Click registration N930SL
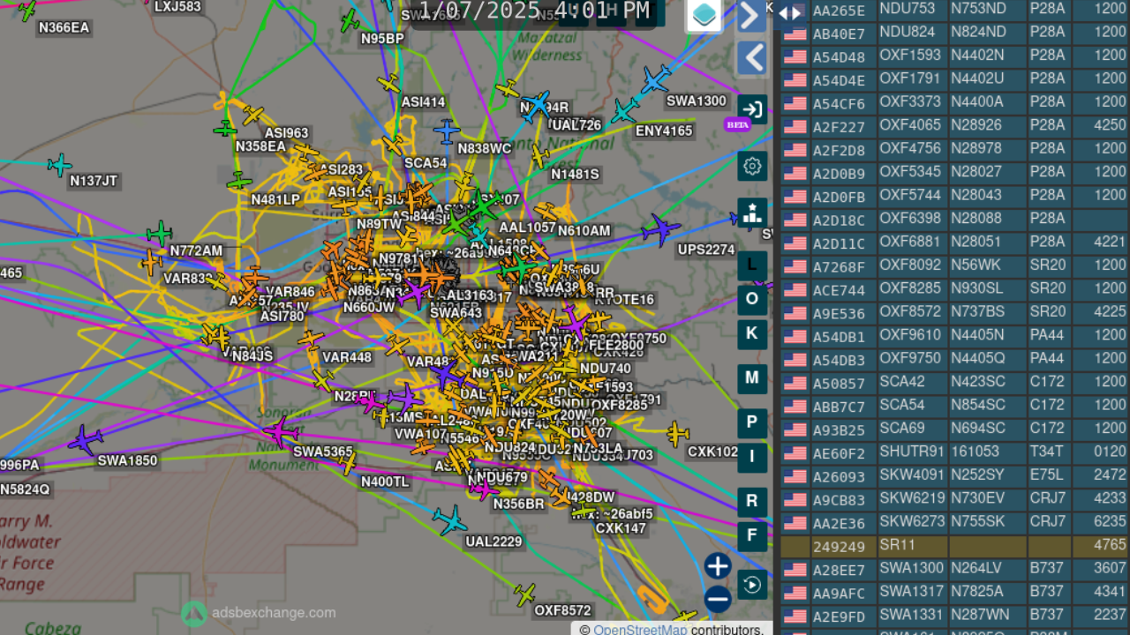The height and width of the screenshot is (635, 1130). [976, 288]
